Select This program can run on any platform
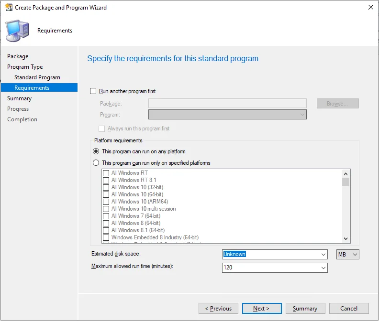Image resolution: width=379 pixels, height=321 pixels. 96,151
